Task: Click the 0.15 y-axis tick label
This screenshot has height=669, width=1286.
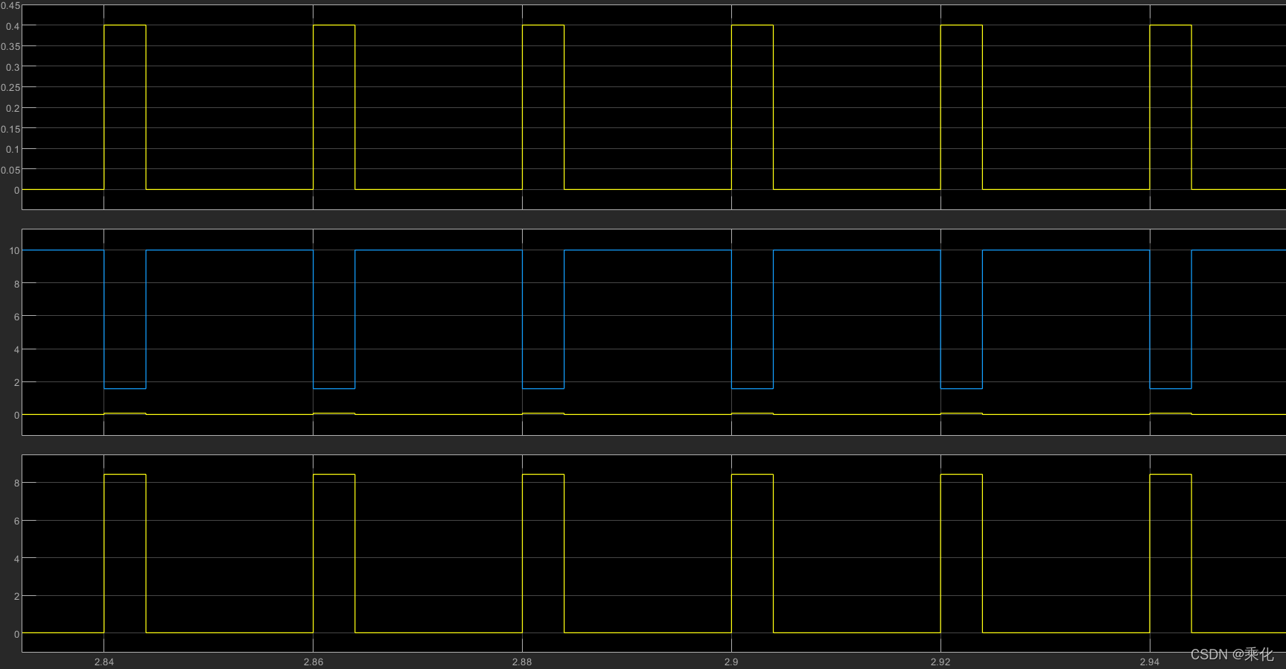Action: (10, 129)
